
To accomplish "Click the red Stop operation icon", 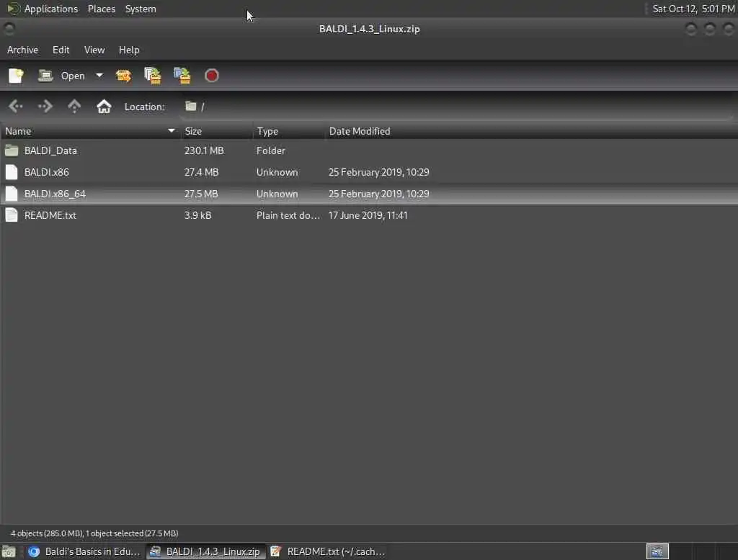I will (x=211, y=76).
